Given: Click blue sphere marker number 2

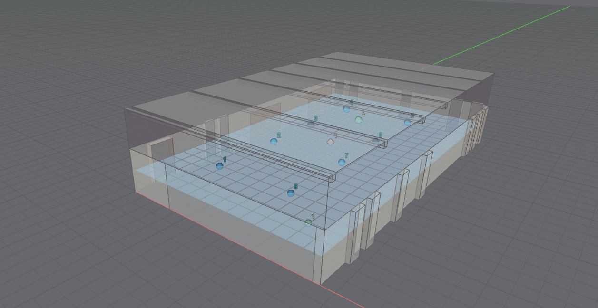Looking at the screenshot, I should coord(274,141).
